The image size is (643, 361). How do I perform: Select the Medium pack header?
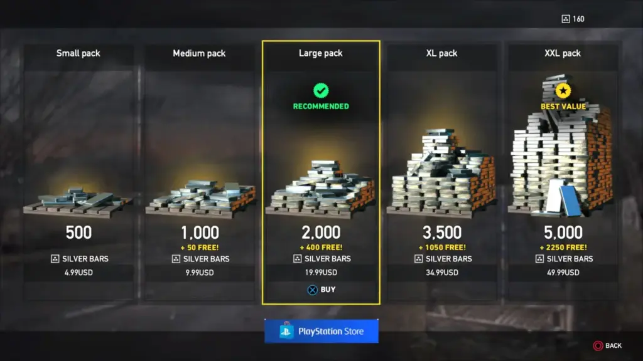[199, 53]
